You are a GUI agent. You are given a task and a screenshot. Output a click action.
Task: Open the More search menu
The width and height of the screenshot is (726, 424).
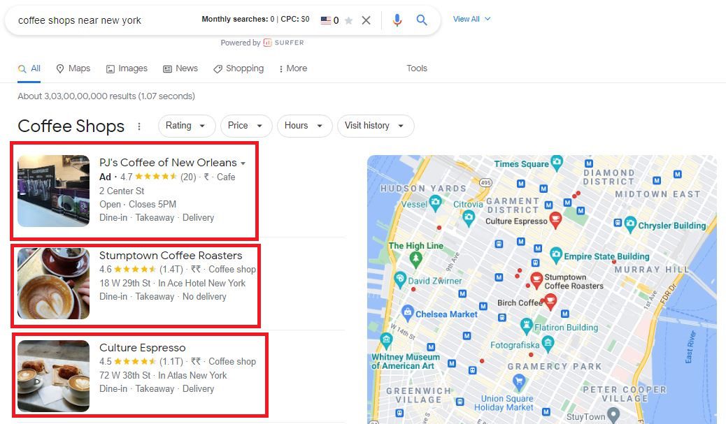[x=293, y=68]
